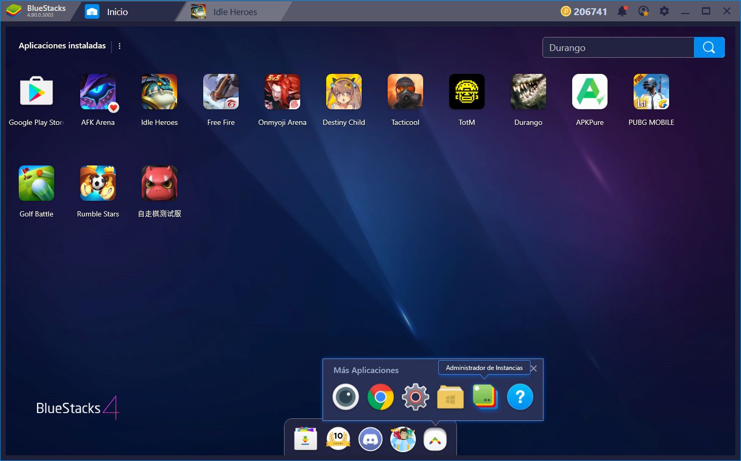Launch the Idle Heroes app icon
Image resolution: width=741 pixels, height=461 pixels.
tap(159, 92)
